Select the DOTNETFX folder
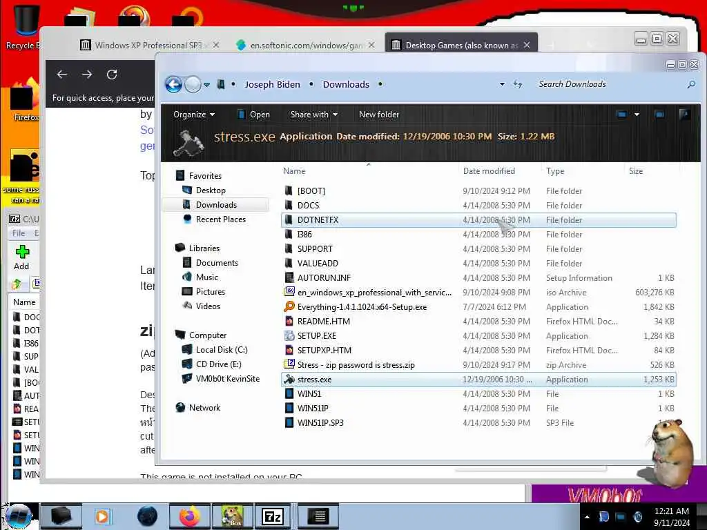 [x=478, y=220]
